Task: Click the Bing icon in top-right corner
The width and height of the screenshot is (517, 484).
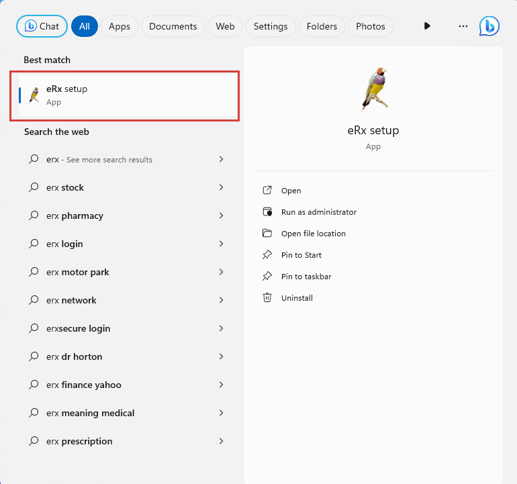Action: 489,26
